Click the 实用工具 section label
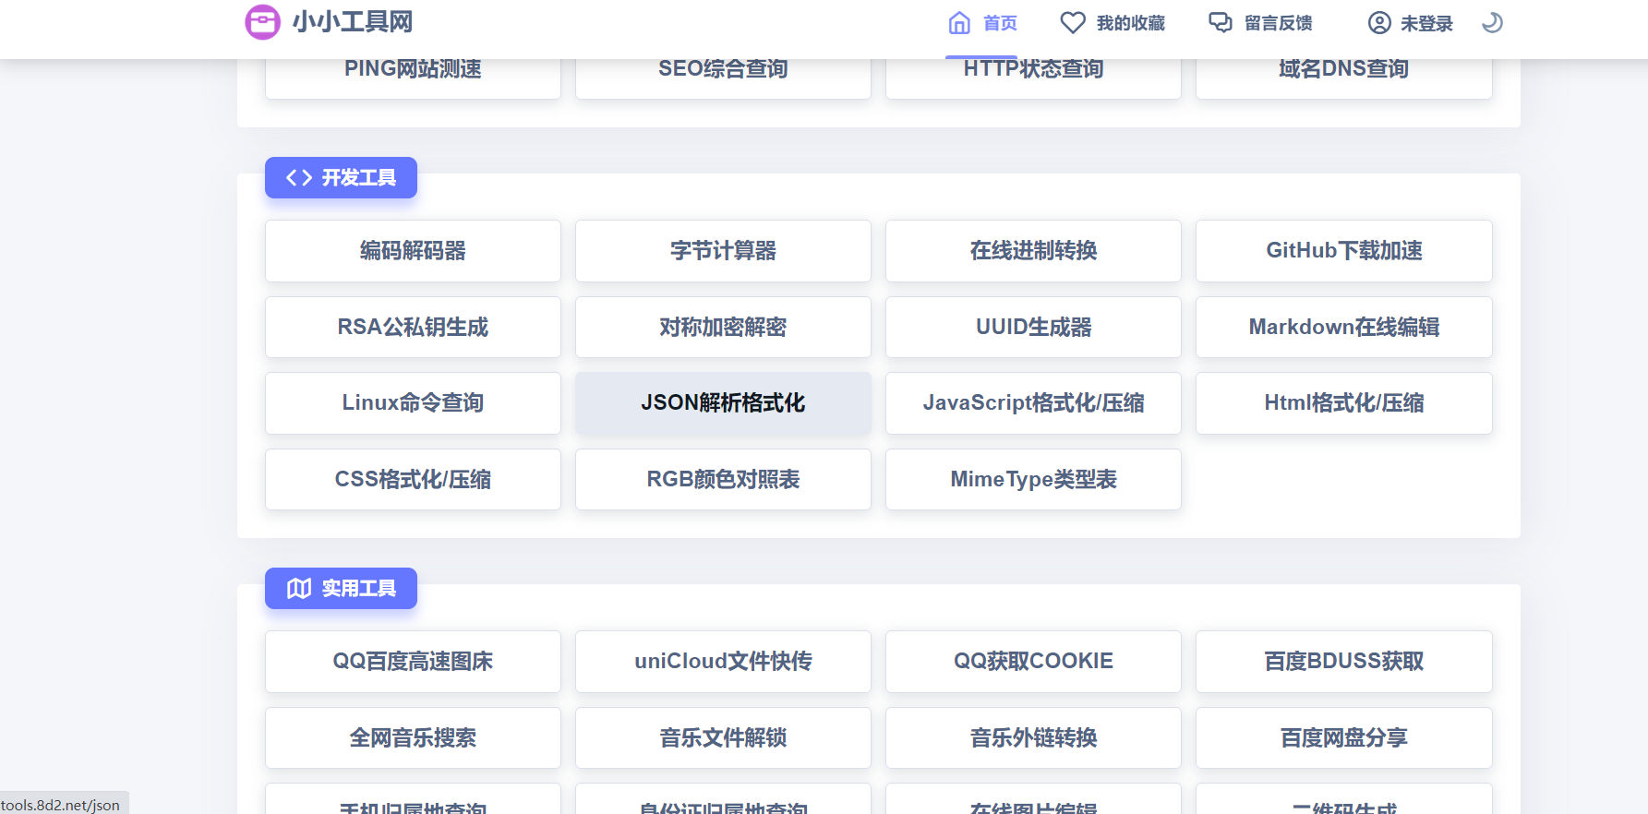The width and height of the screenshot is (1648, 814). (x=341, y=588)
